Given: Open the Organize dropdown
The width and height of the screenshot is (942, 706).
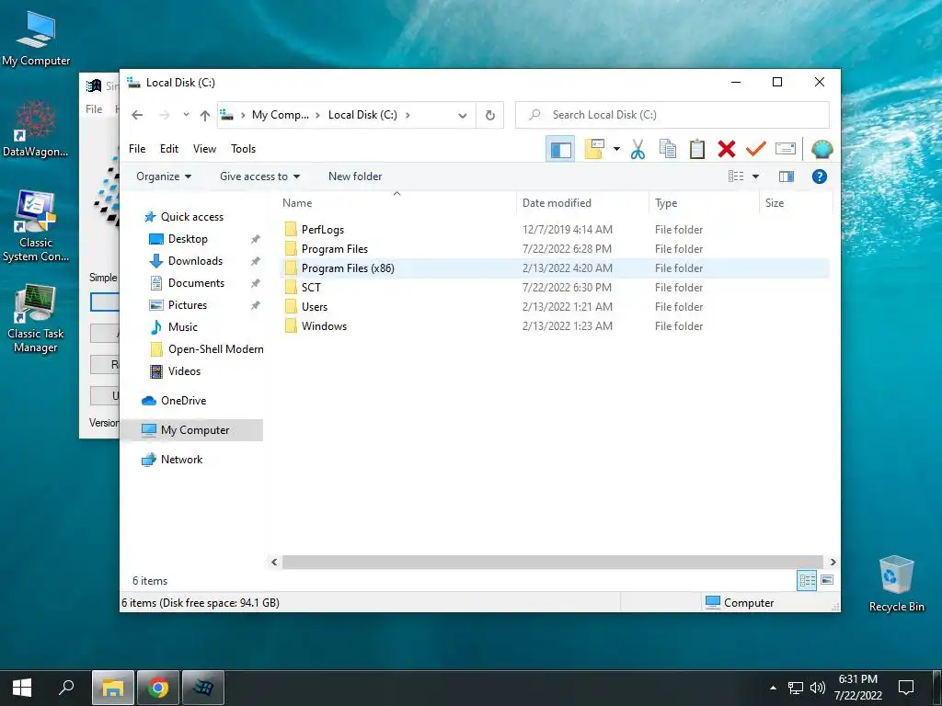Looking at the screenshot, I should [x=164, y=176].
